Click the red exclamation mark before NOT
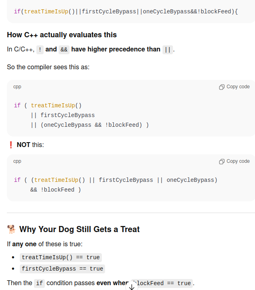Screen dimensions: 255x290 click(x=11, y=145)
